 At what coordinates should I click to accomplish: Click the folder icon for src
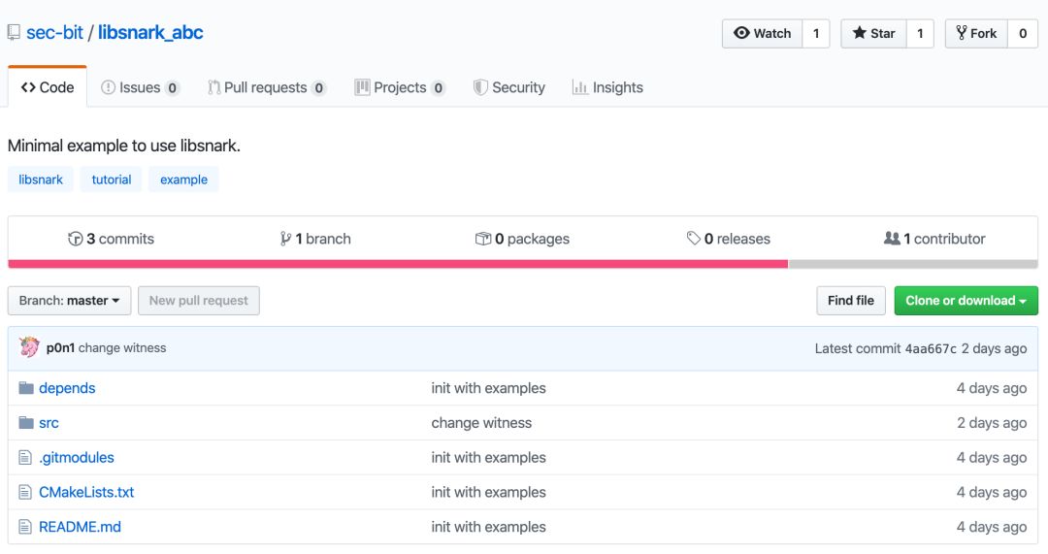[x=26, y=423]
